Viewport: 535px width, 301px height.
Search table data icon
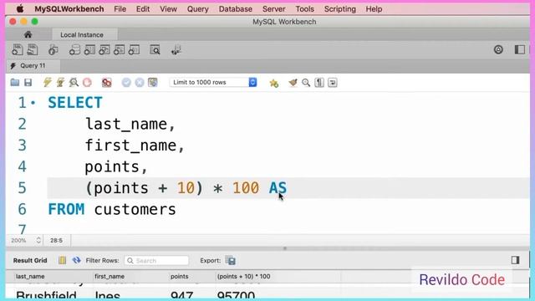coord(155,50)
